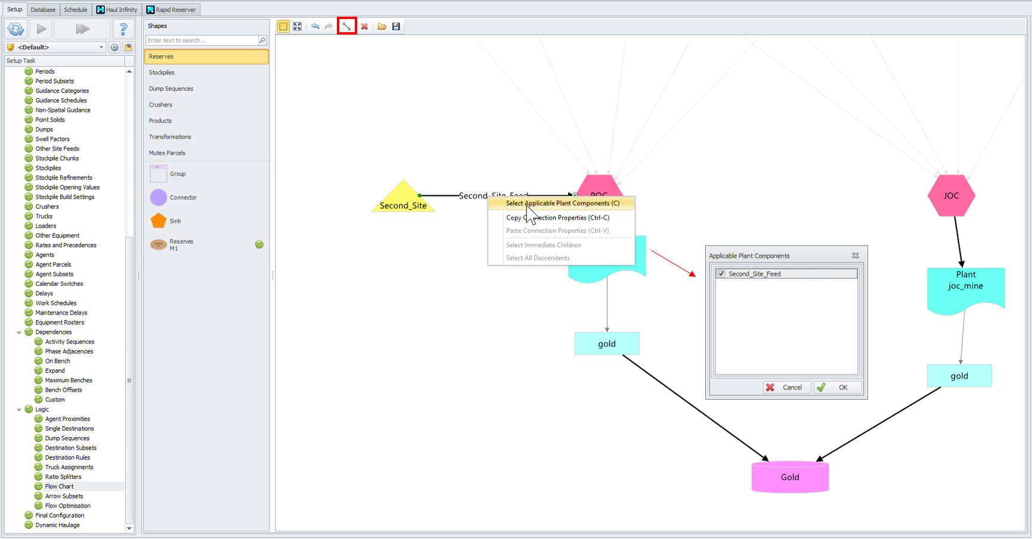1032x539 pixels.
Task: Click the save diagram floppy icon
Action: tap(396, 26)
